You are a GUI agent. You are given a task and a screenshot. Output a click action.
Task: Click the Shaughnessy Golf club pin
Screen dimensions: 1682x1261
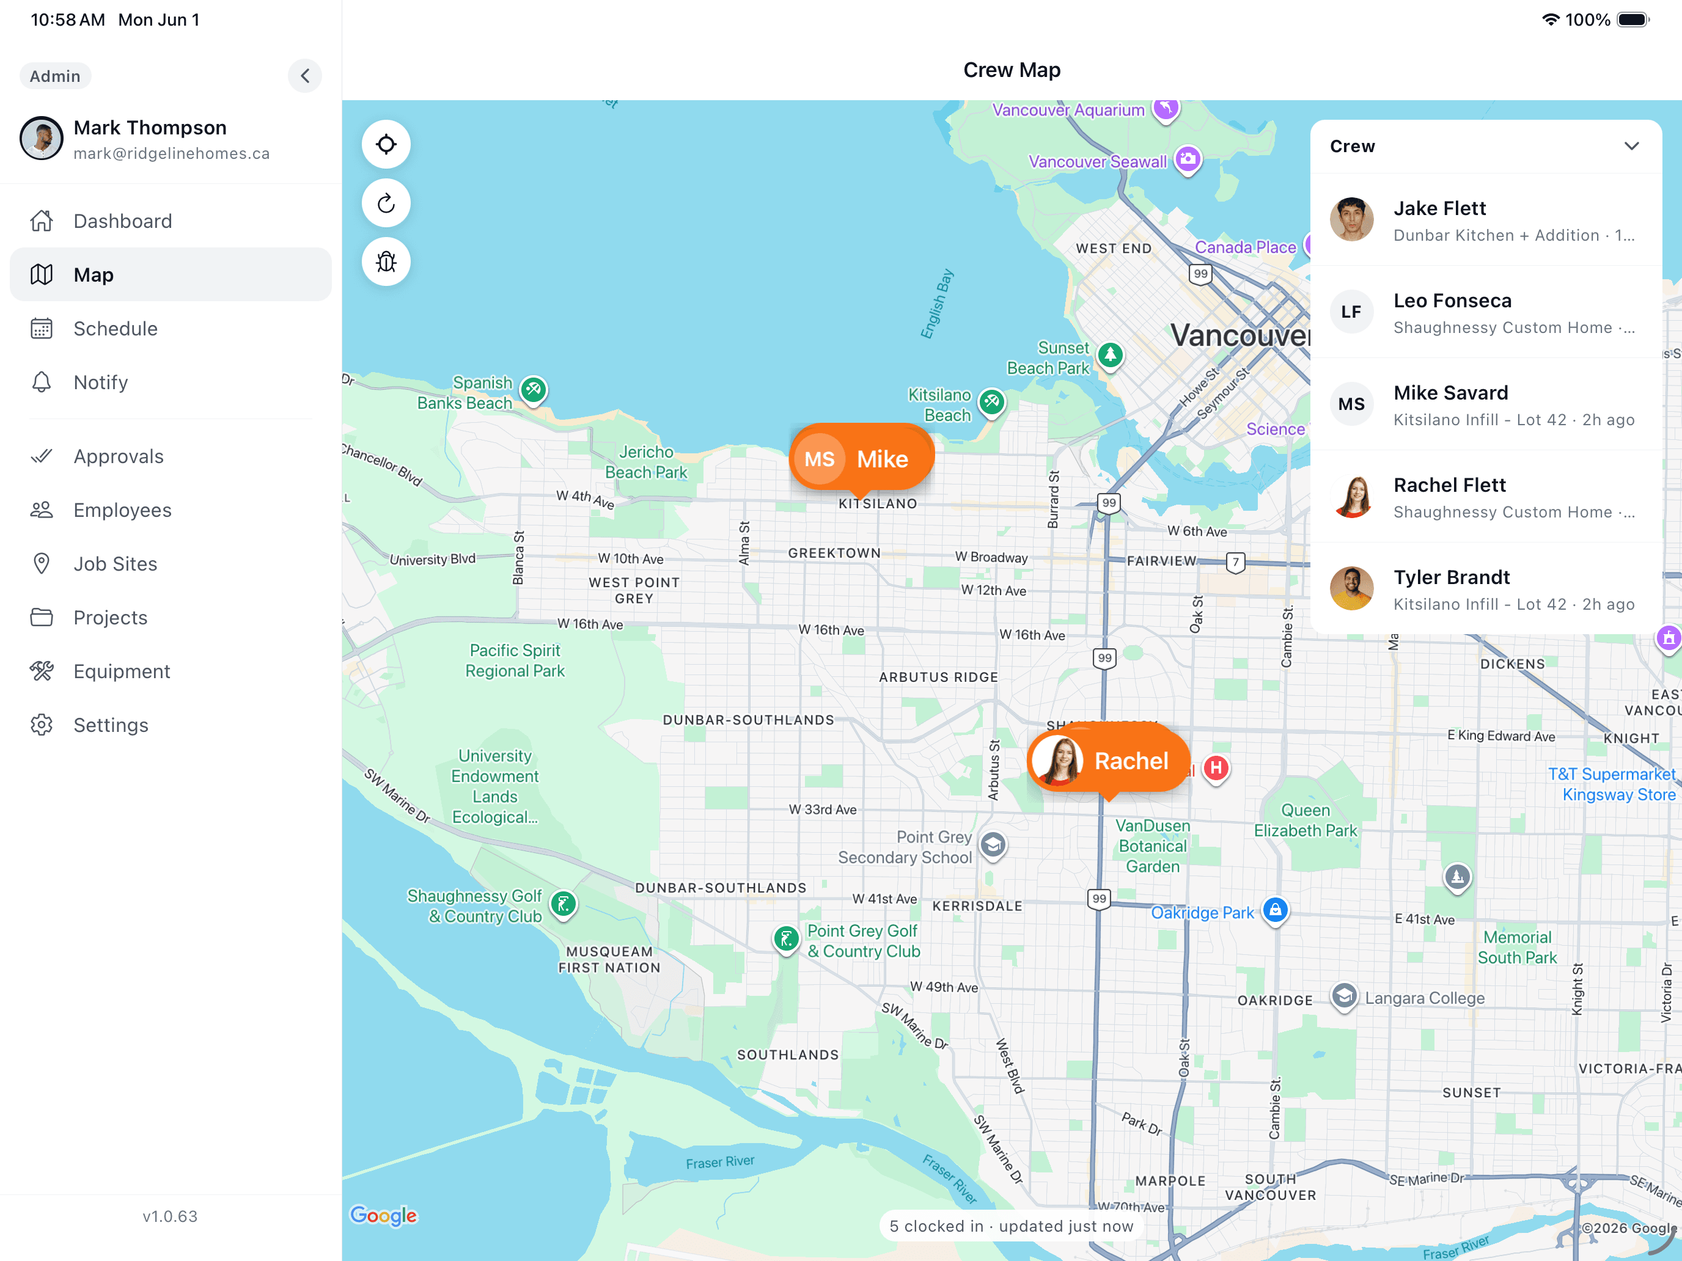(564, 905)
